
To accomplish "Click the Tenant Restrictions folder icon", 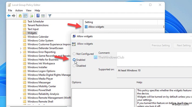I will point(25,25).
